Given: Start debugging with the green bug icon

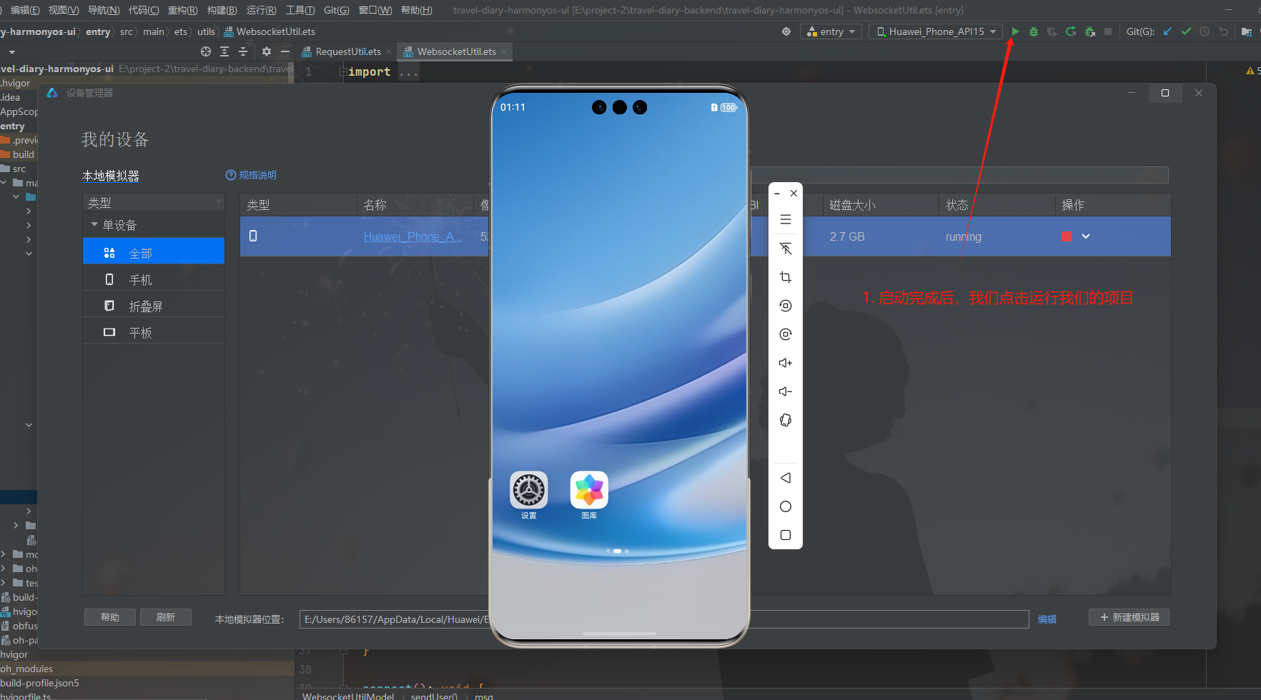Looking at the screenshot, I should (x=1034, y=31).
